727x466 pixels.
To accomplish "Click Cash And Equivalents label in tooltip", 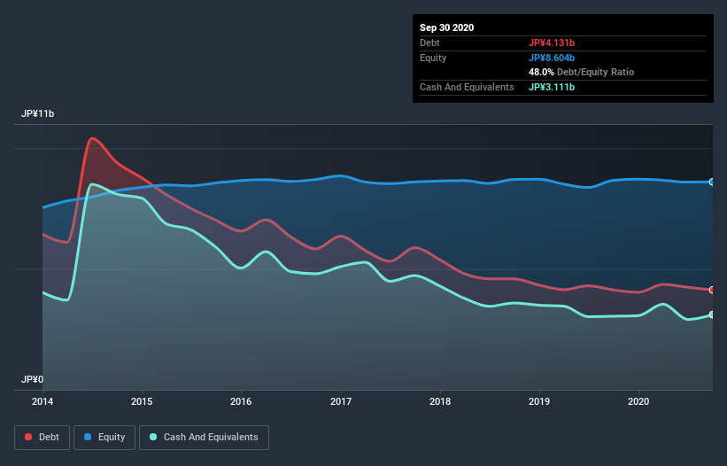I will [467, 87].
